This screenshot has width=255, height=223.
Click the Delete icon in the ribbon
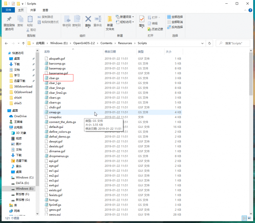(88, 21)
